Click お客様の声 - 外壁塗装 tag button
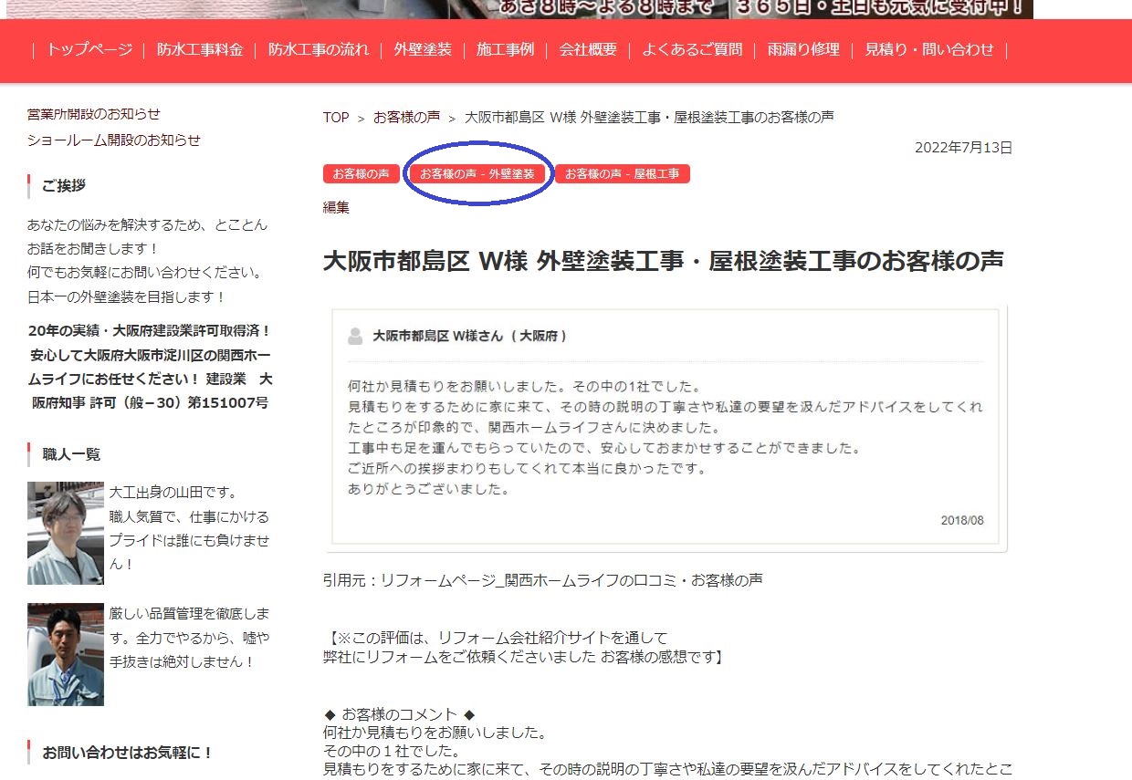Screen dimensions: 1132x780 (477, 173)
